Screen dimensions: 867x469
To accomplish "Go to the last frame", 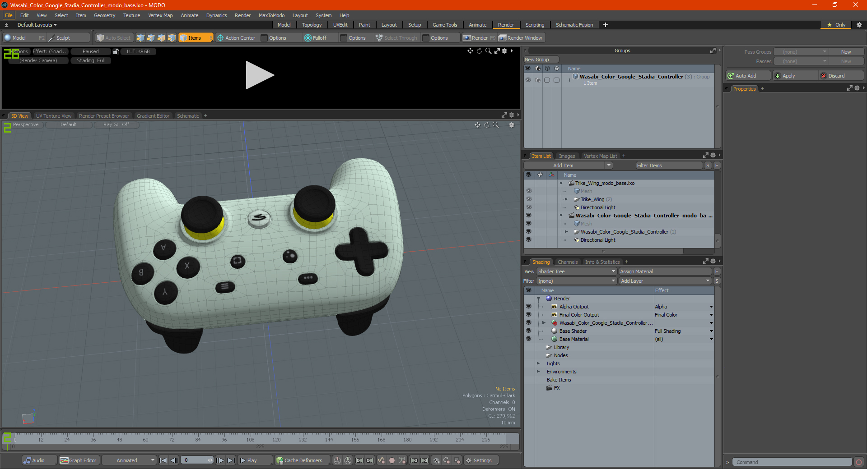I will point(231,460).
